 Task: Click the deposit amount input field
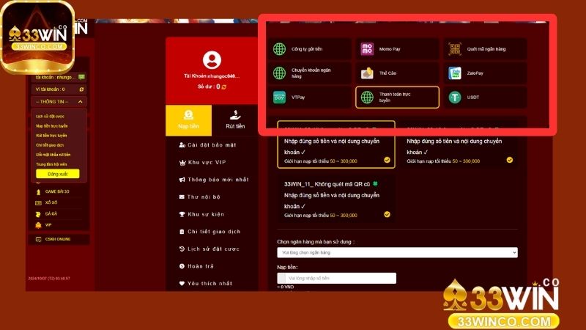[341, 278]
